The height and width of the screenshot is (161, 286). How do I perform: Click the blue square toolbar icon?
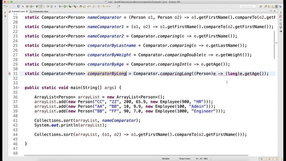[18, 6]
